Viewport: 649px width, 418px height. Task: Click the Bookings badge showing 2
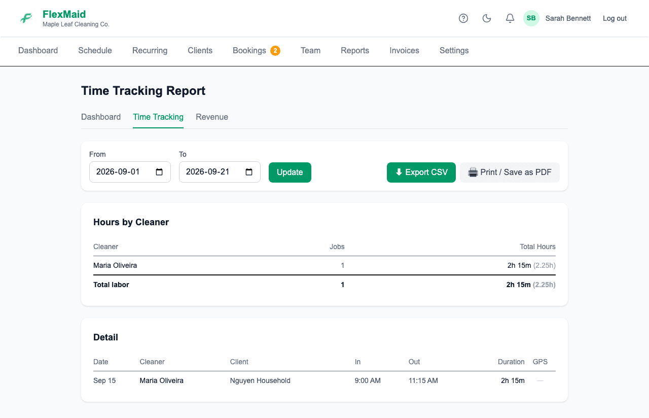[275, 51]
